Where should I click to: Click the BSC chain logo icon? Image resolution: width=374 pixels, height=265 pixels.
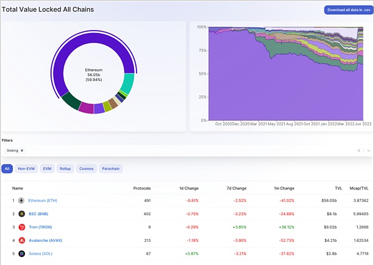(x=22, y=214)
